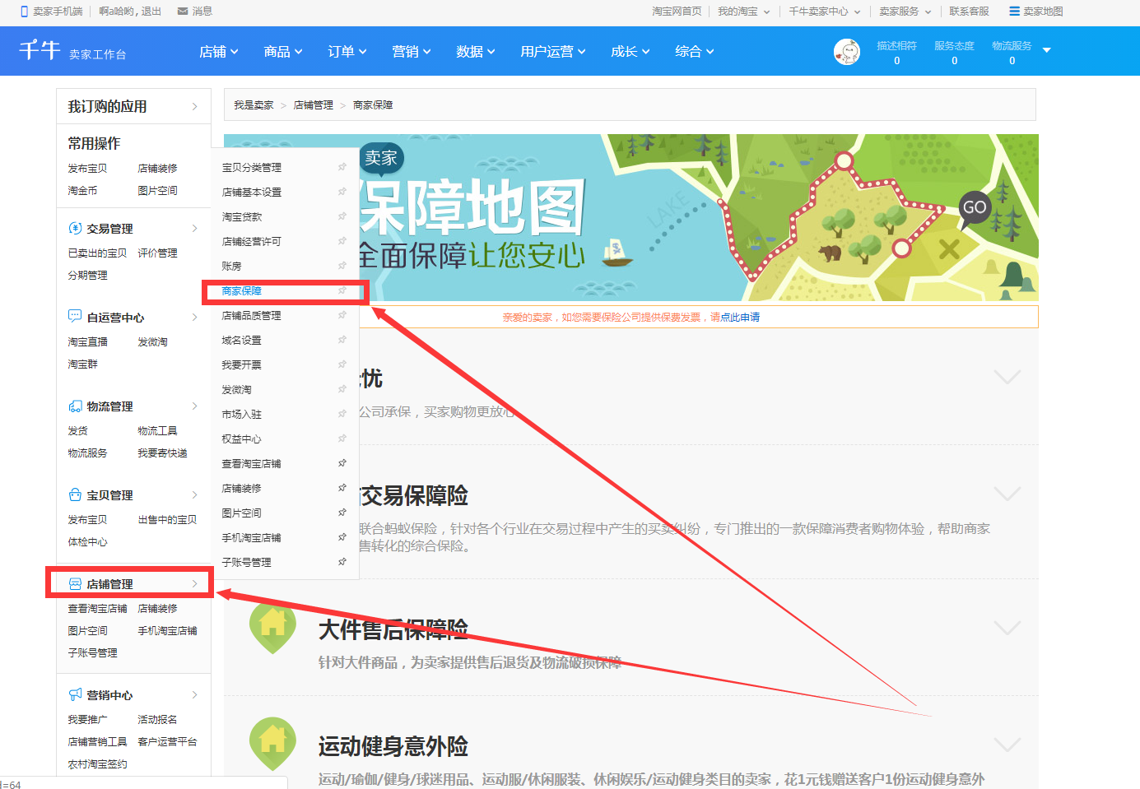Open the 成长 dropdown menu

[630, 51]
